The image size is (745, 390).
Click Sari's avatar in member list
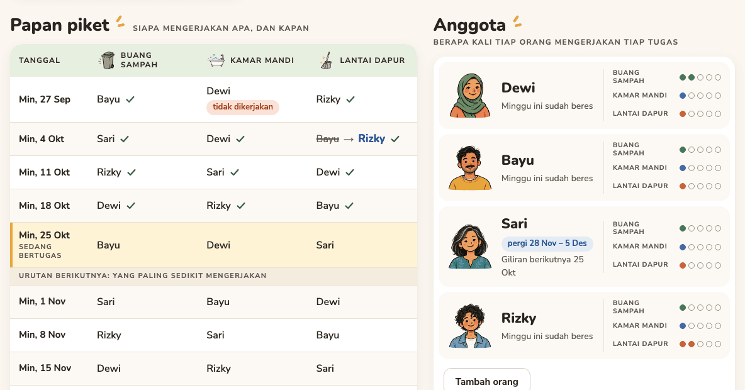pos(470,247)
